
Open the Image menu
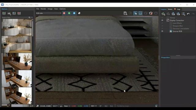[x=50, y=9]
